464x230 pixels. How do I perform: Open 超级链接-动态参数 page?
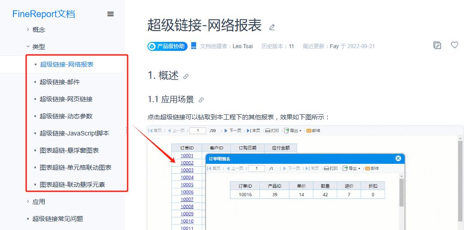(x=66, y=116)
